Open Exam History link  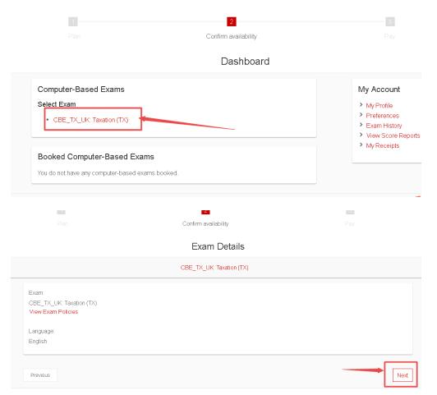pos(384,126)
